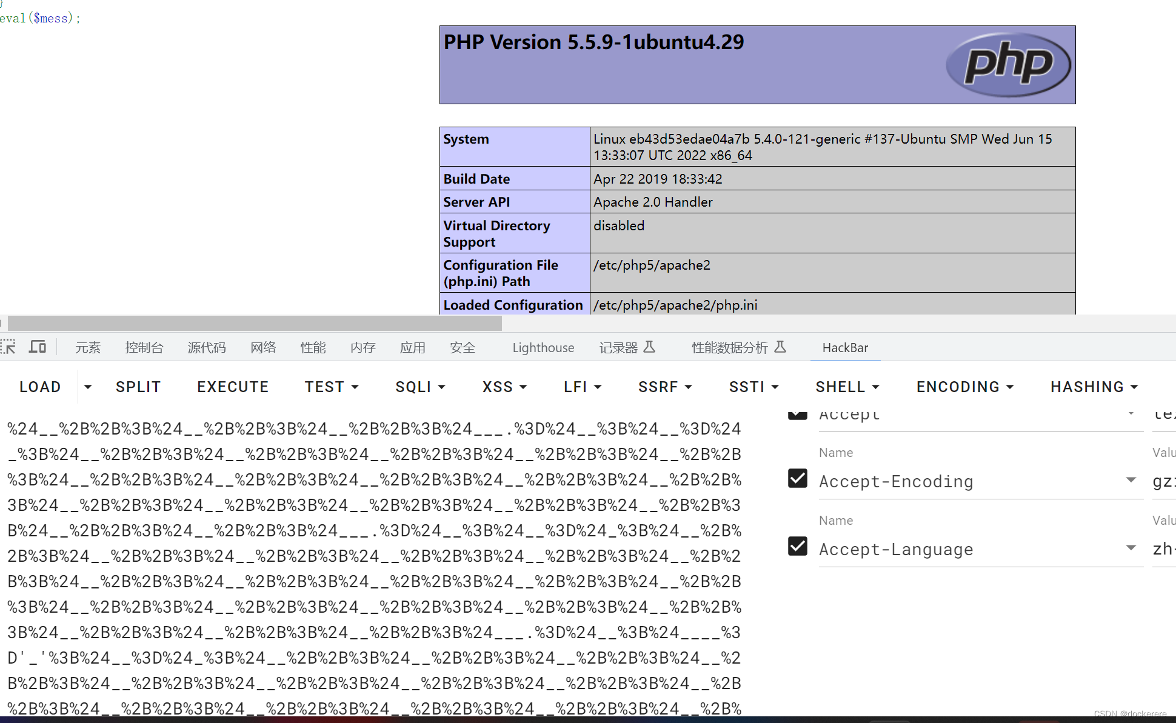Click the Loaded Configuration label
1176x723 pixels.
click(x=513, y=305)
